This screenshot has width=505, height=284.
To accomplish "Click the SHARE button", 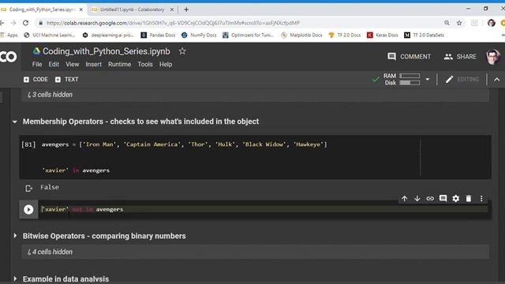I will point(460,57).
